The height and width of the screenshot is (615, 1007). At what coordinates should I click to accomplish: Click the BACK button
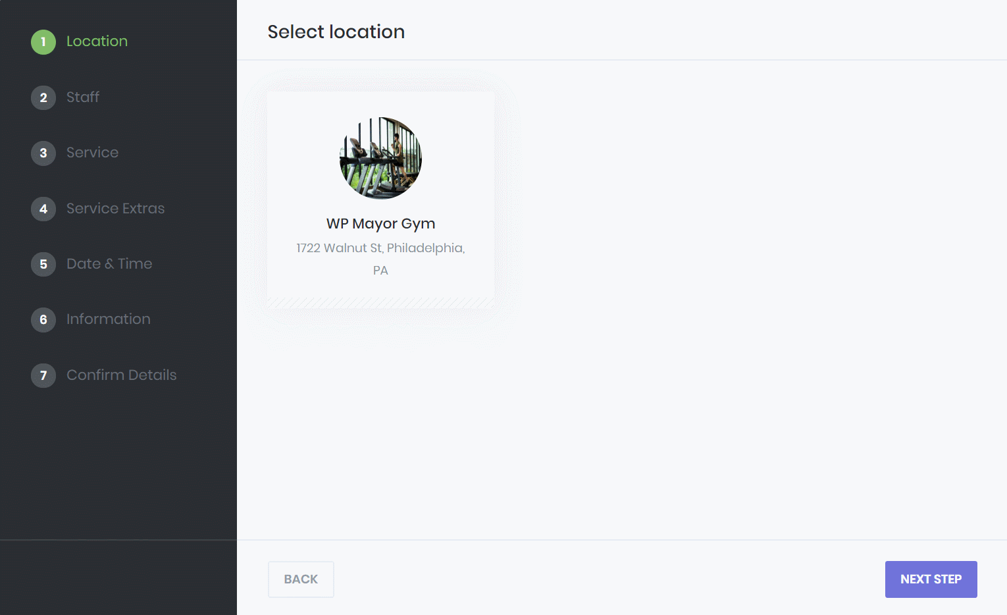[301, 579]
